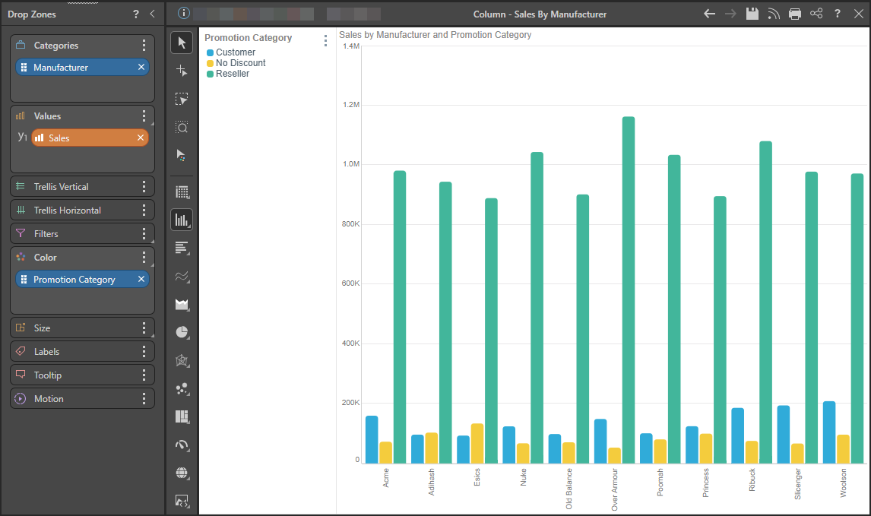Click the save disk icon
This screenshot has width=871, height=516.
(752, 14)
